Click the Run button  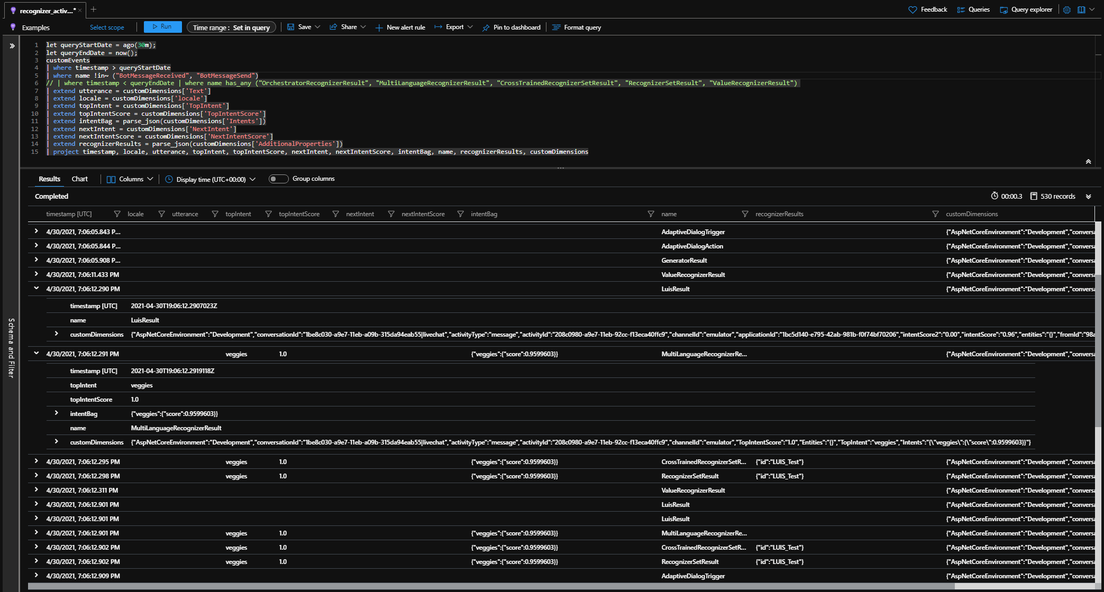162,26
